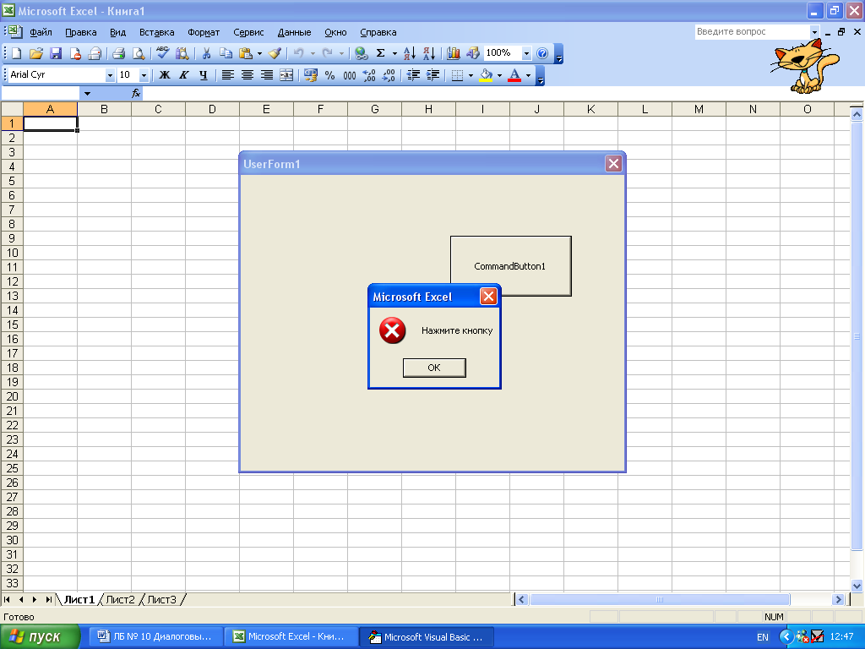The width and height of the screenshot is (865, 649).
Task: Click the Введите вопрос help field
Action: coord(752,32)
